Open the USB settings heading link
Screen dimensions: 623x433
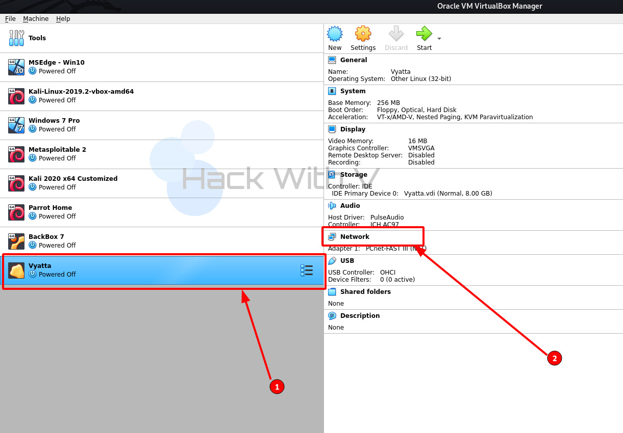pyautogui.click(x=347, y=261)
